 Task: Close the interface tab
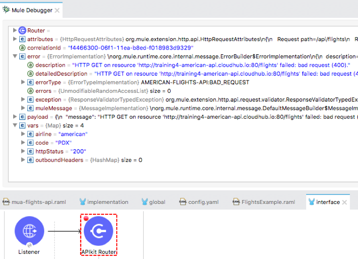pyautogui.click(x=344, y=202)
